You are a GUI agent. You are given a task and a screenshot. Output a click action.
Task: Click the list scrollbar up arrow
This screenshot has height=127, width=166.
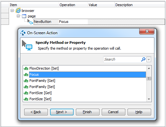pyautogui.click(x=149, y=68)
